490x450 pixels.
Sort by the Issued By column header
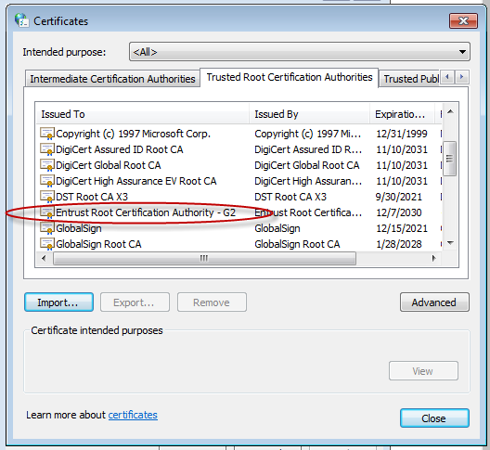click(x=309, y=114)
